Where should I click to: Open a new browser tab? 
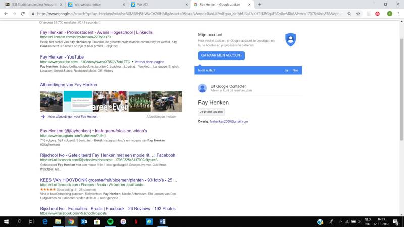point(260,5)
